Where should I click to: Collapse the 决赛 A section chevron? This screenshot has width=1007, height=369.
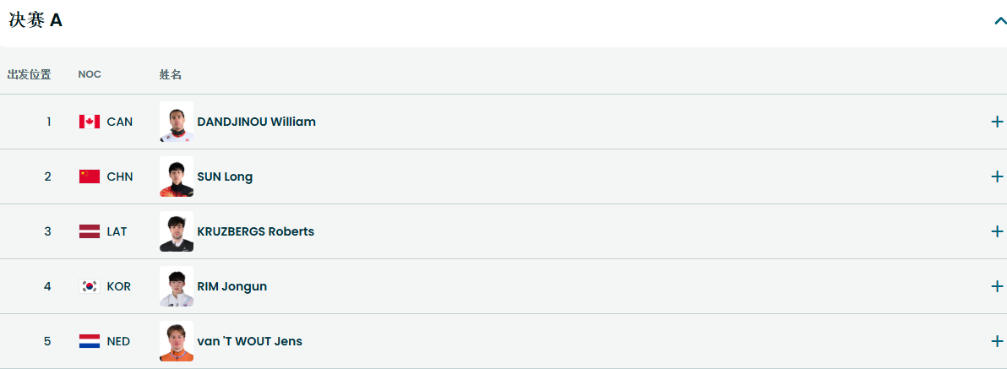tap(999, 20)
